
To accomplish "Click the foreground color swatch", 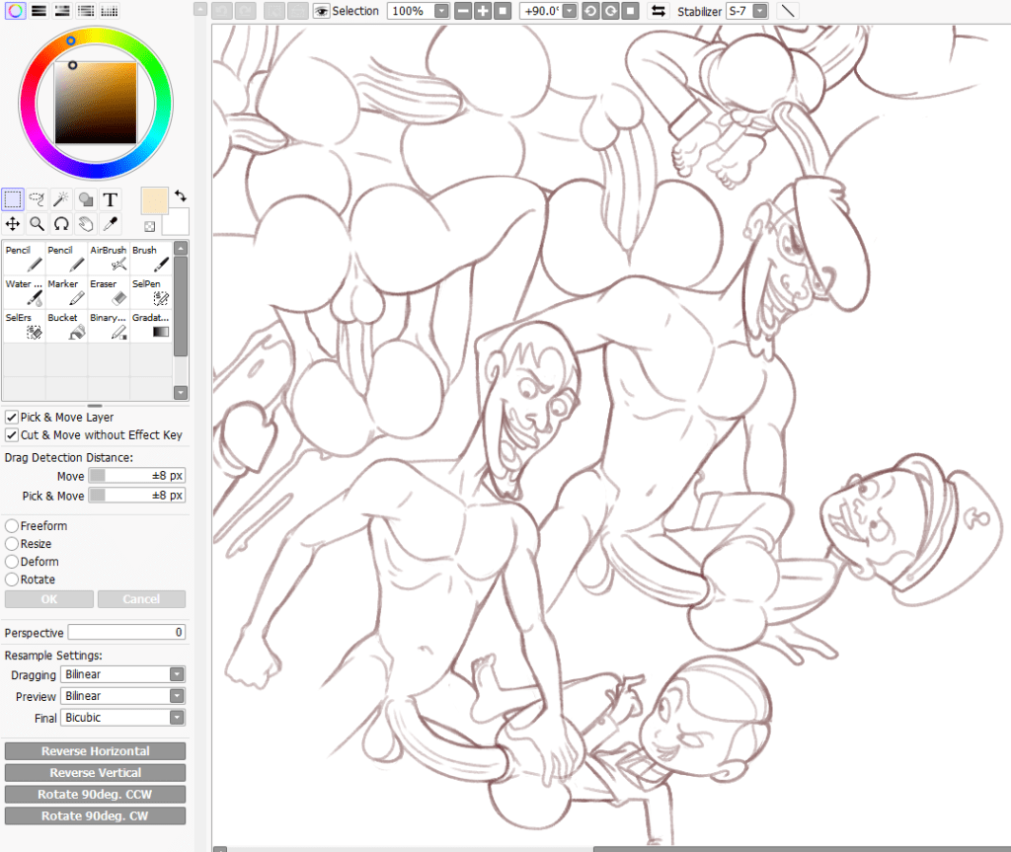I will click(155, 200).
